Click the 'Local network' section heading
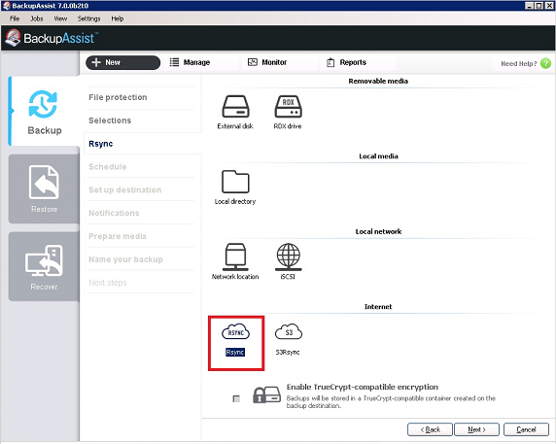 [x=378, y=232]
